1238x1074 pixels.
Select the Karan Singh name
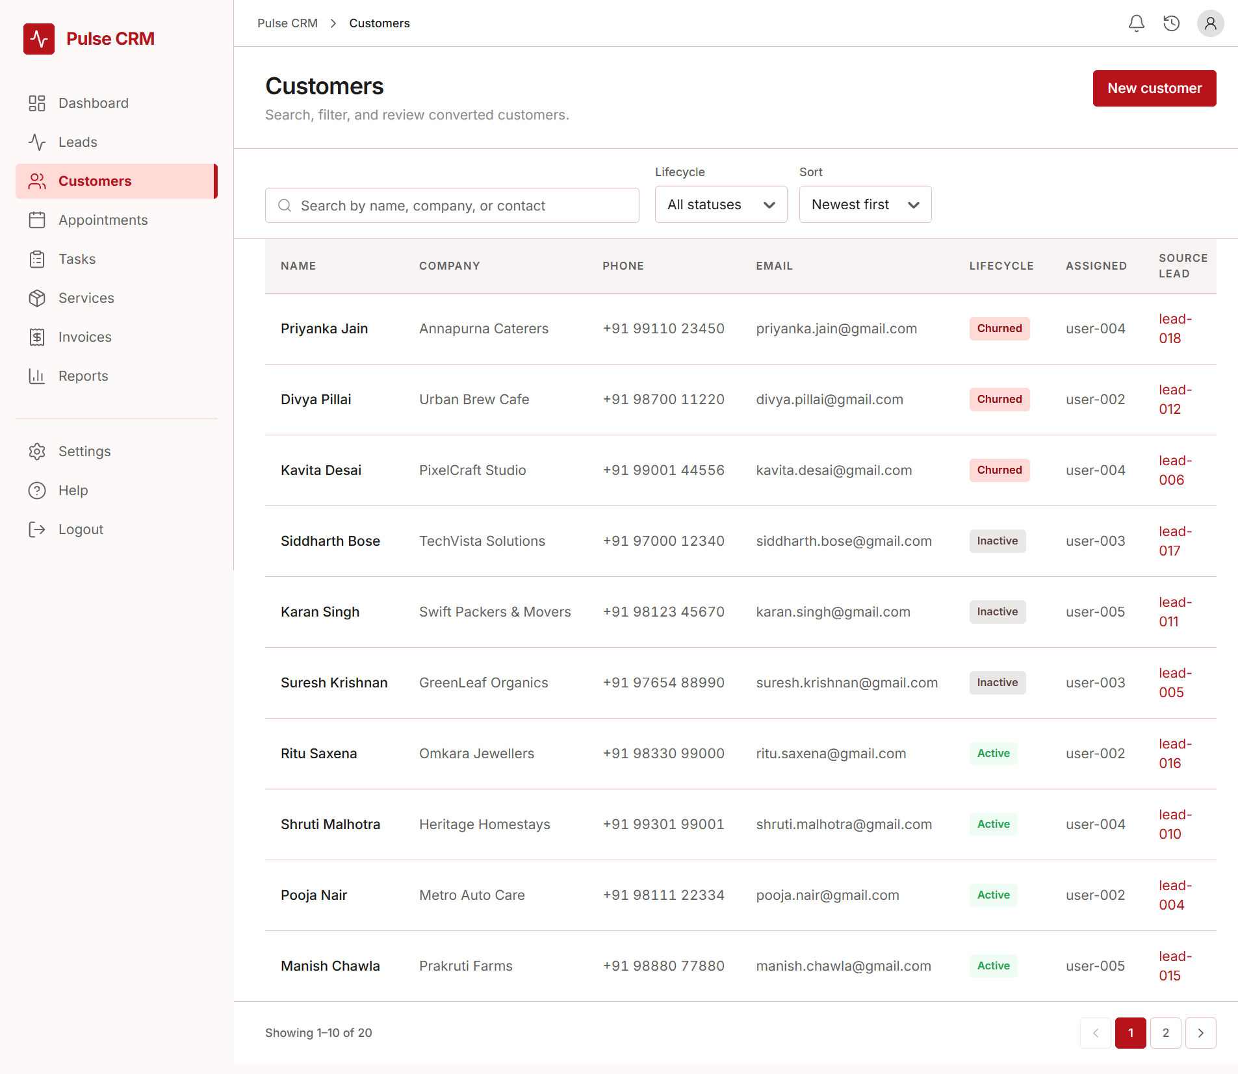click(320, 612)
